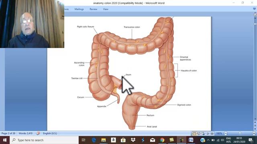
Task: Click the zoom out minus button
Action: point(226,133)
